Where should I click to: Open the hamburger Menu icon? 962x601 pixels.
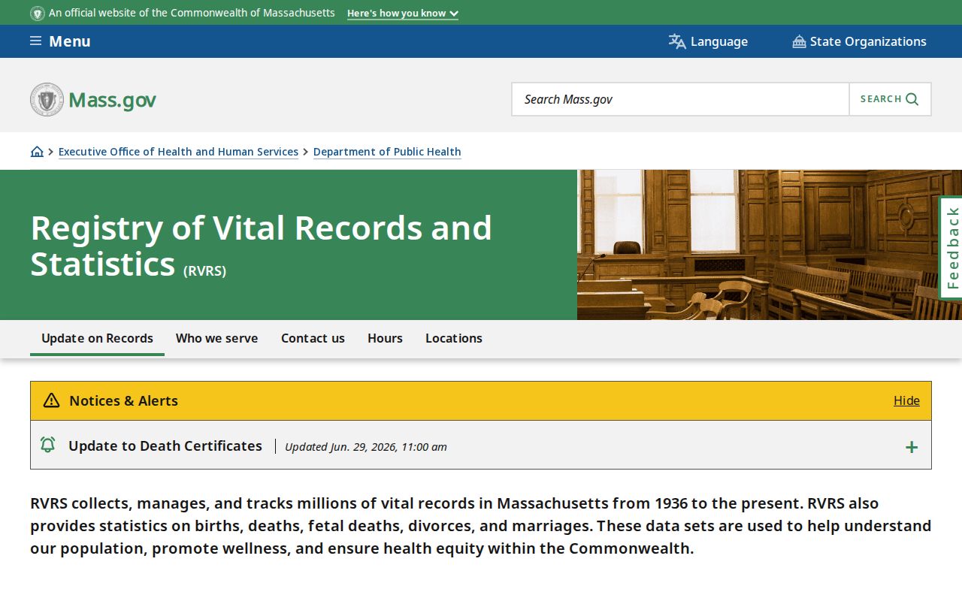tap(35, 41)
